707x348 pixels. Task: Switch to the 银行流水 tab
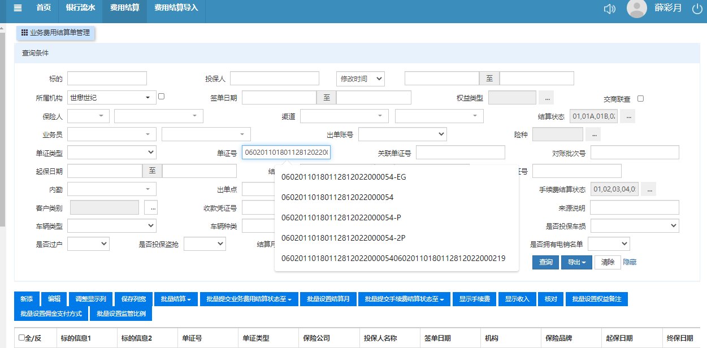[x=80, y=8]
